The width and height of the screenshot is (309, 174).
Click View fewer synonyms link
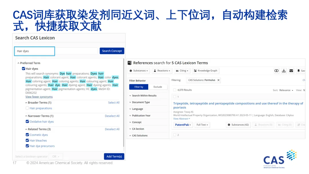pyautogui.click(x=39, y=97)
